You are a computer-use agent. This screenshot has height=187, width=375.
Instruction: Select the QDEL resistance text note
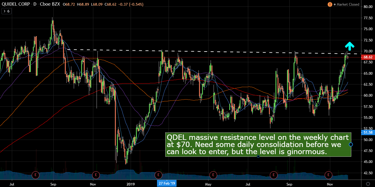(x=258, y=145)
